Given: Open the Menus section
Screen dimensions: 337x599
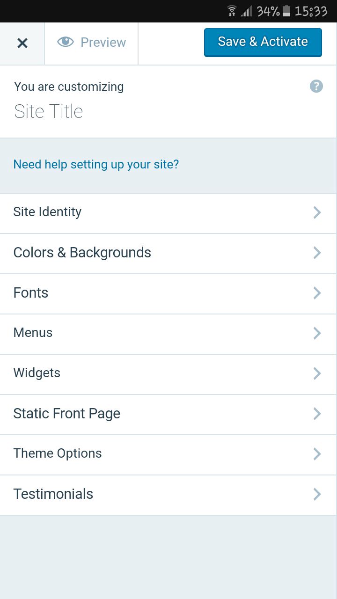Looking at the screenshot, I should pos(168,334).
